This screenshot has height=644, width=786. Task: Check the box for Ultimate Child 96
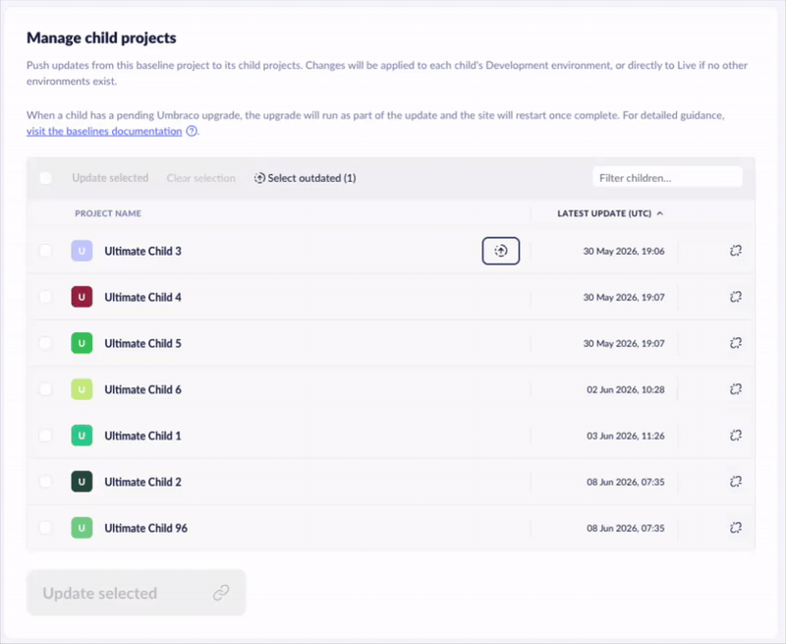pyautogui.click(x=45, y=527)
